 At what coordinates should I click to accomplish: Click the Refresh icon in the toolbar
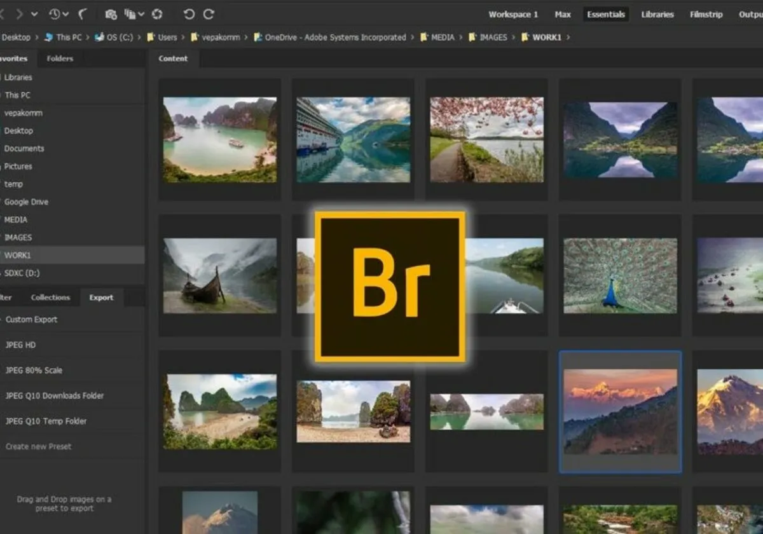click(157, 13)
